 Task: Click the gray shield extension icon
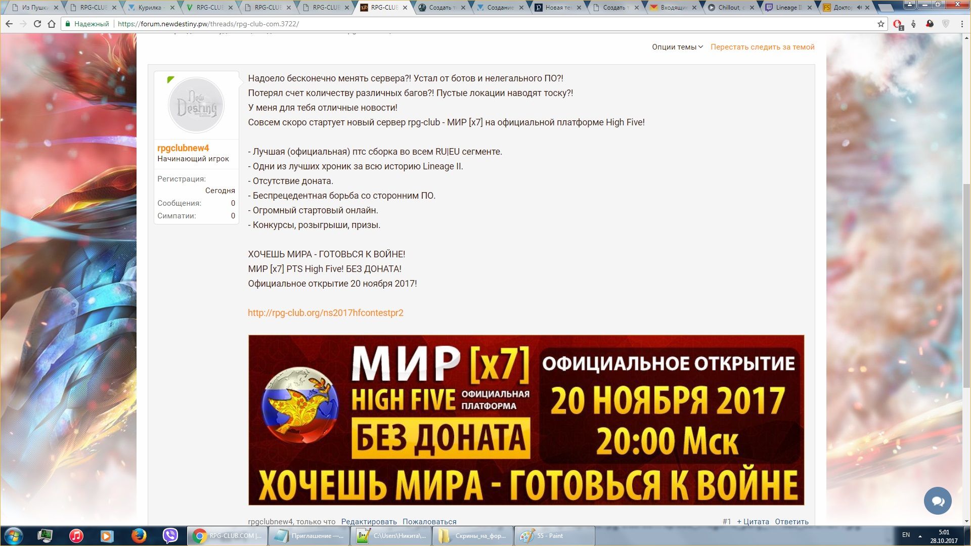point(946,24)
